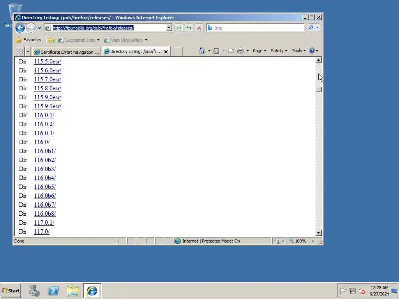Open the Tools menu
The width and height of the screenshot is (399, 299).
coord(298,51)
